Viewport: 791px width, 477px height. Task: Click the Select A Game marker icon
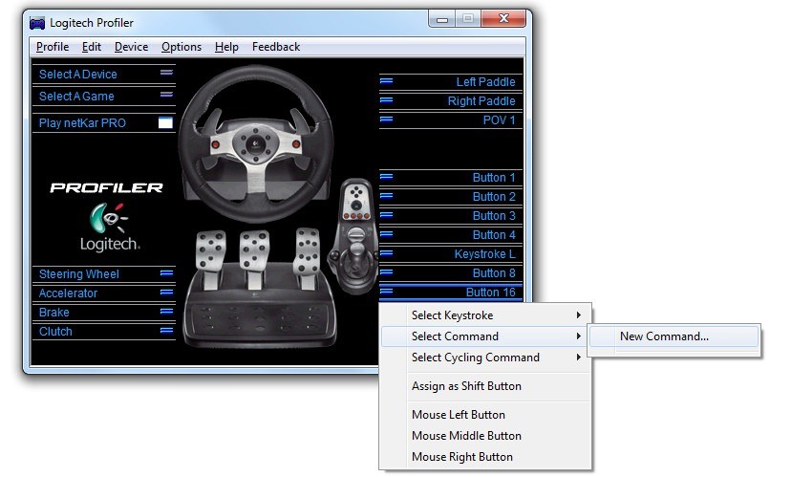tap(166, 95)
